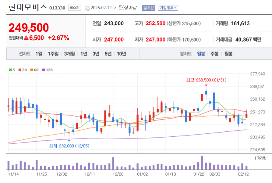This screenshot has height=183, width=272.
Task: Click the 실시간 real-time button
Action: 149,8
